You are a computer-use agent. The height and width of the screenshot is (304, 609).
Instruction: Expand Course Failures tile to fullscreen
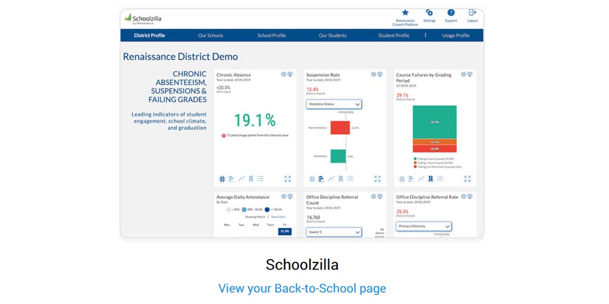click(467, 179)
